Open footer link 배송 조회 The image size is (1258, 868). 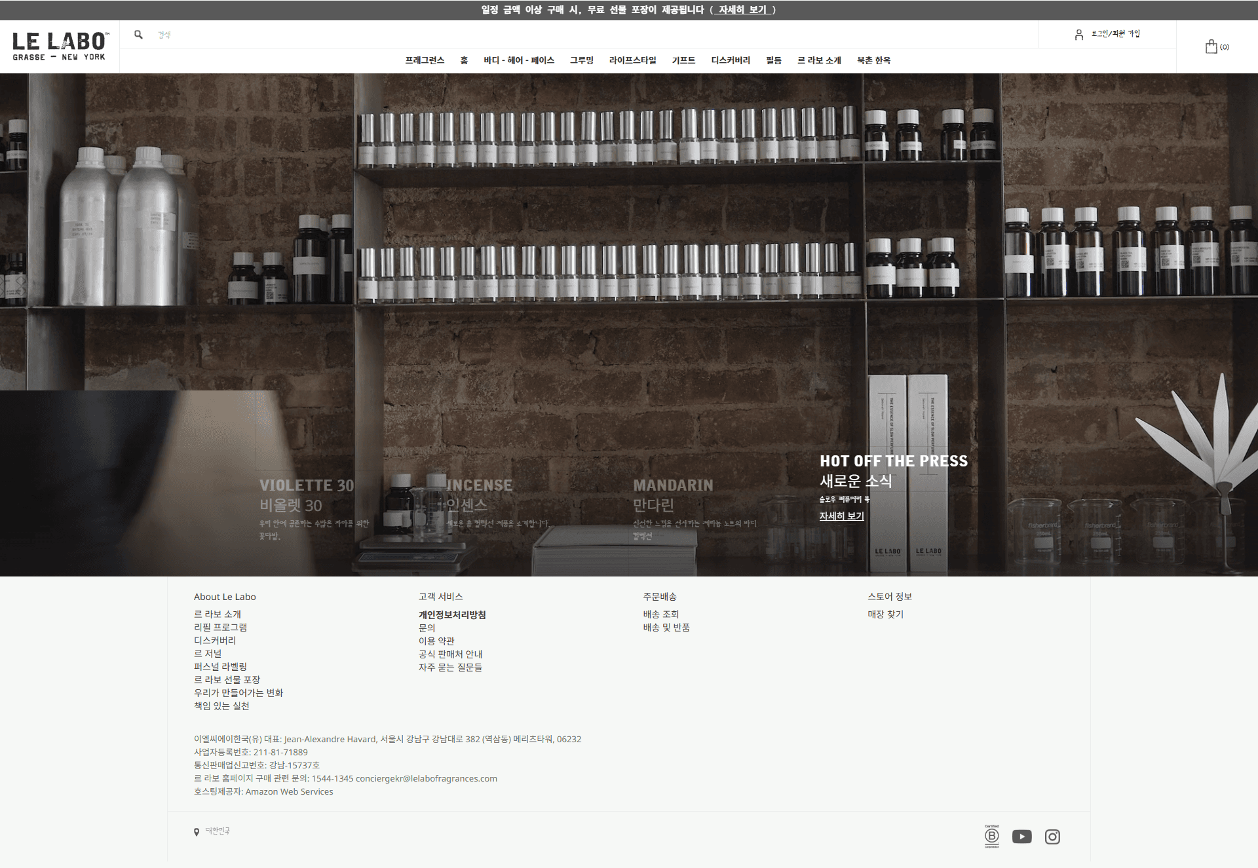(661, 614)
